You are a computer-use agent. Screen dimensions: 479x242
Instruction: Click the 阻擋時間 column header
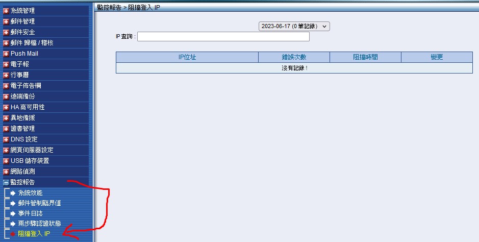(x=365, y=57)
